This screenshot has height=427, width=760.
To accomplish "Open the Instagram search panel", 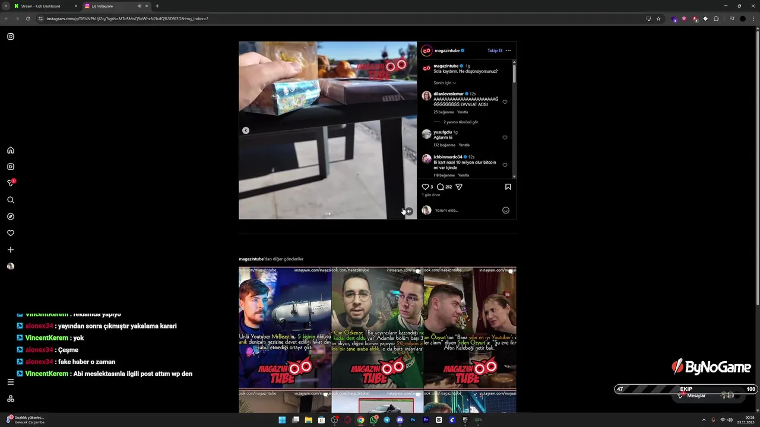I will coord(11,200).
